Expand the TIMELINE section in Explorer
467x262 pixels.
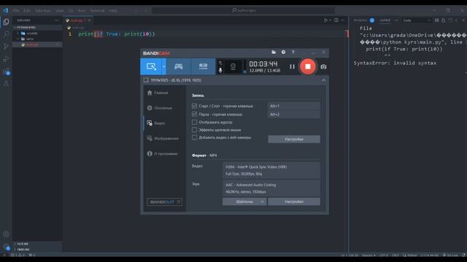tap(37, 250)
